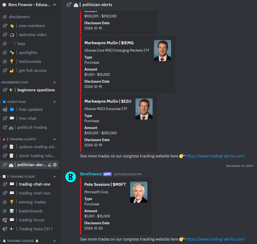Collapse the GUEST PASS category

click(x=16, y=102)
